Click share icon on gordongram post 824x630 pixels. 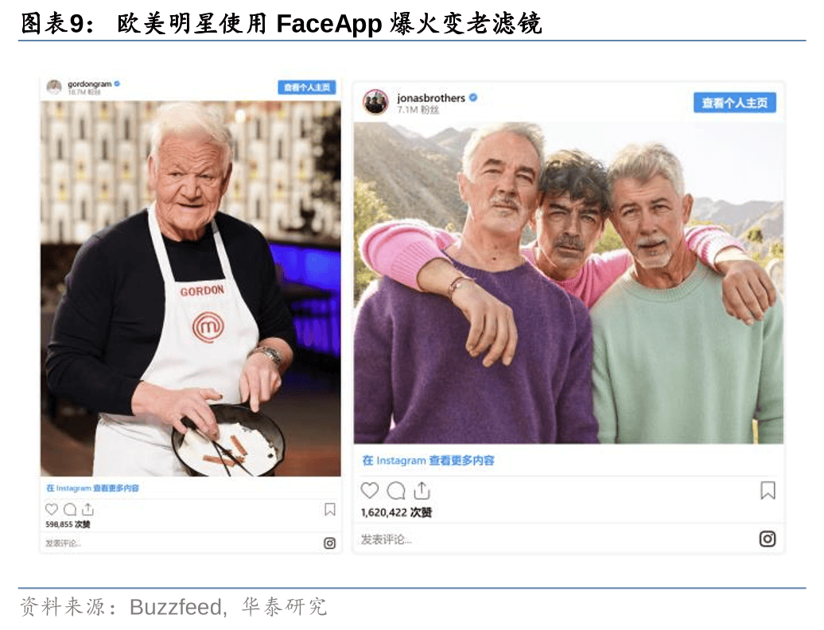point(87,510)
